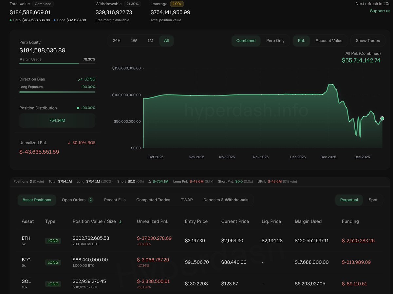Image resolution: width=393 pixels, height=294 pixels.
Task: Click the Margin Usage progress bar
Action: (x=57, y=63)
